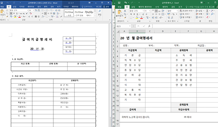Click the AutoSum sigma icon in Excel
Viewport: 218px width, 127px height.
(x=207, y=11)
